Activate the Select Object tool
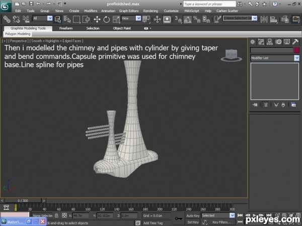The image size is (302, 226). (58, 19)
